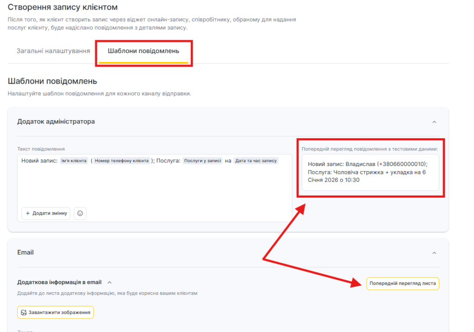Select the Шаблони повідомлень tab

(x=143, y=51)
